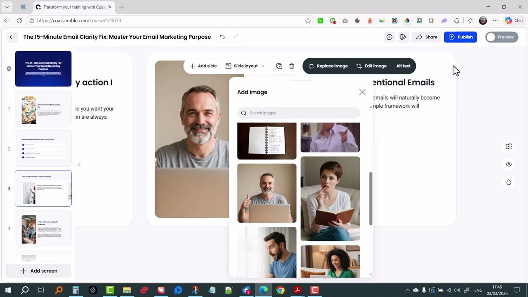528x297 pixels.
Task: Open the notifications center
Action: point(516,290)
